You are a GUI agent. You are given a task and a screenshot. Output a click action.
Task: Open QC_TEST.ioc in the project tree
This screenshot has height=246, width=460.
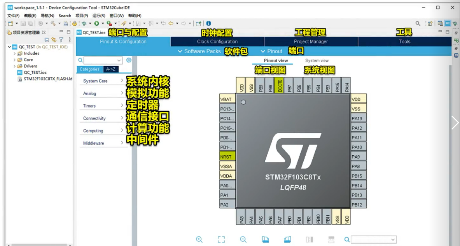coord(35,72)
